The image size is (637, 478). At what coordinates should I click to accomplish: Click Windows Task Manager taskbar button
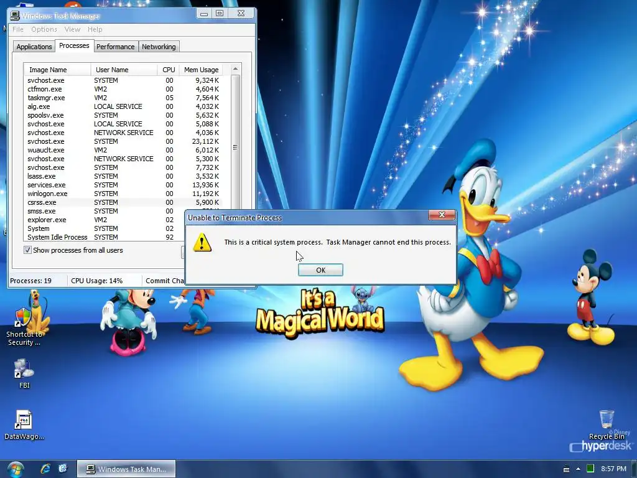click(126, 469)
